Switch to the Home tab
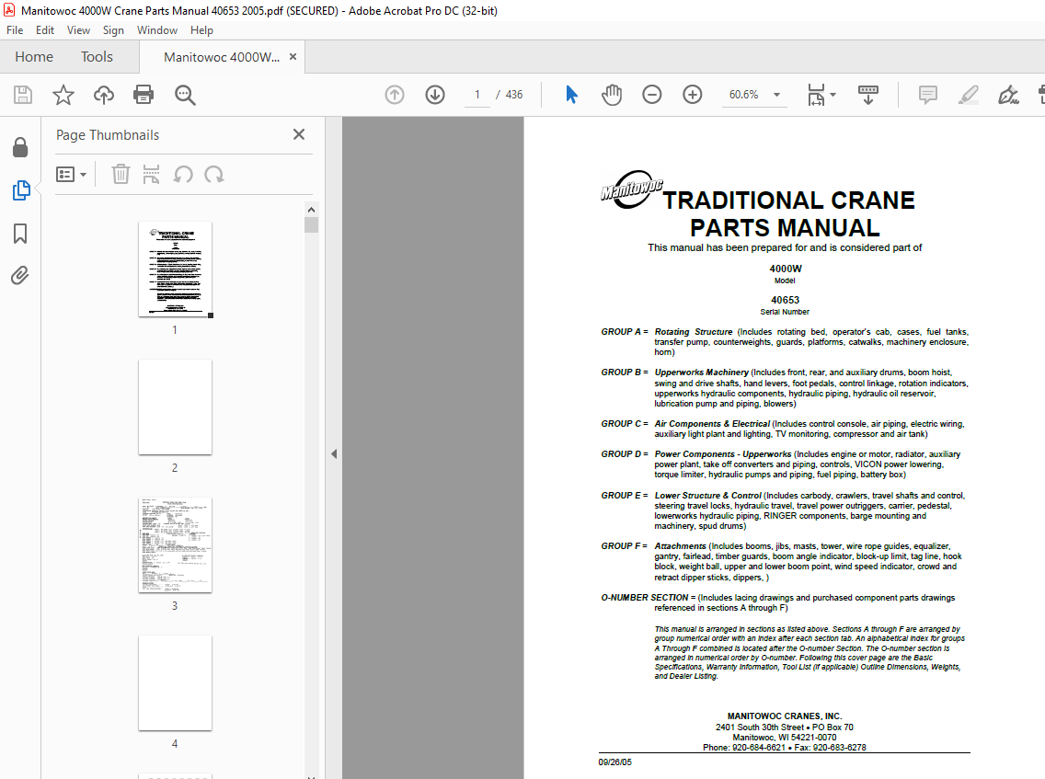This screenshot has height=779, width=1045. click(34, 57)
